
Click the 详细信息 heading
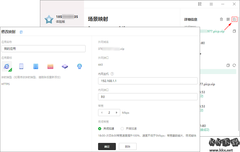point(191,19)
